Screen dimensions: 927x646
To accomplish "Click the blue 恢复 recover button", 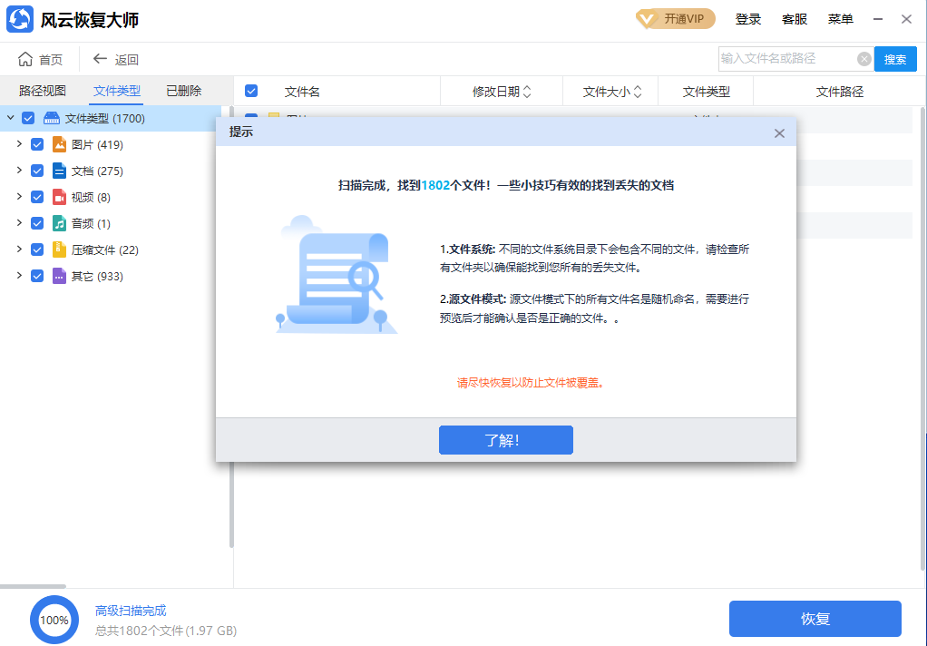I will click(x=815, y=619).
